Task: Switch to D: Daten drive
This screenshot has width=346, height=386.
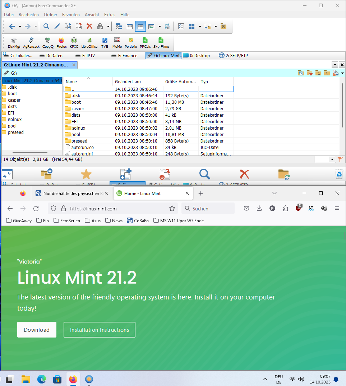Action: point(51,56)
